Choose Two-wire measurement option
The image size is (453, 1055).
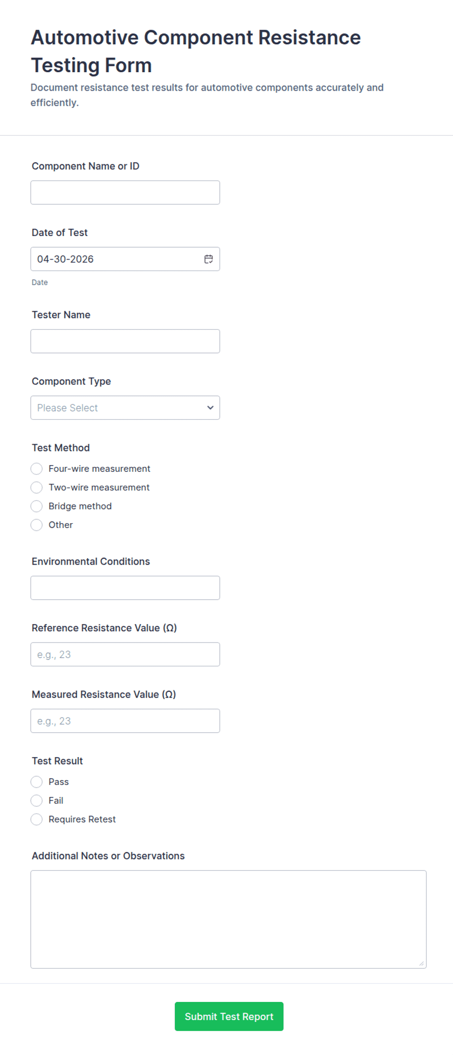37,488
